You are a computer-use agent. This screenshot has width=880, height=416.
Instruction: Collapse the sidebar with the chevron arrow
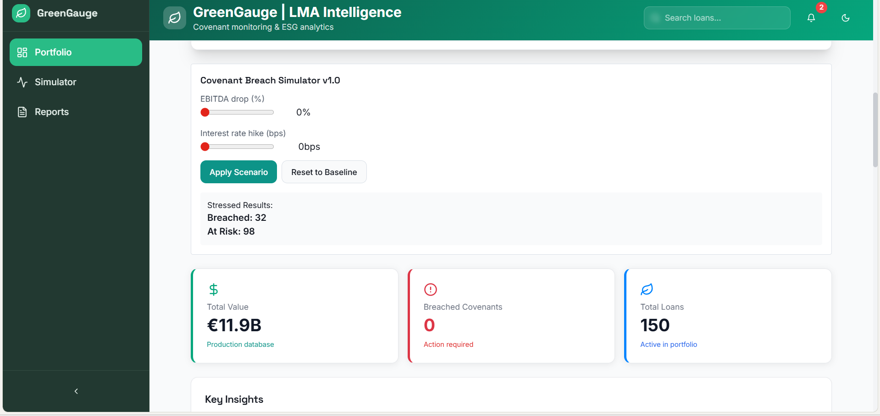(x=76, y=391)
